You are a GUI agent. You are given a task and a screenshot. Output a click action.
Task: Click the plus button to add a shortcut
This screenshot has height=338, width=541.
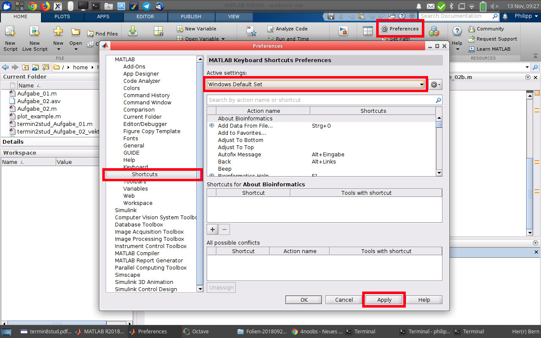(x=212, y=229)
